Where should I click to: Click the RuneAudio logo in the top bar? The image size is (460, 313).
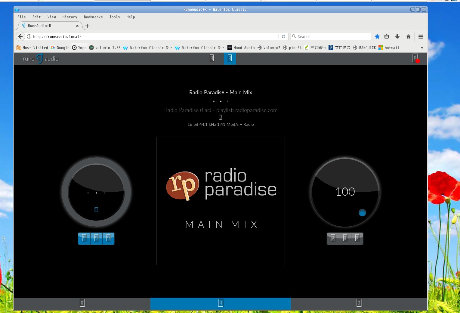[x=40, y=59]
